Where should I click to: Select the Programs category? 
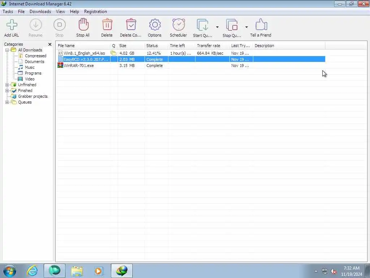tap(33, 73)
